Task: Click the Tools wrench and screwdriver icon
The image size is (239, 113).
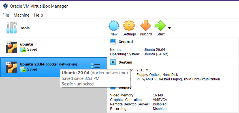Action: 12,28
